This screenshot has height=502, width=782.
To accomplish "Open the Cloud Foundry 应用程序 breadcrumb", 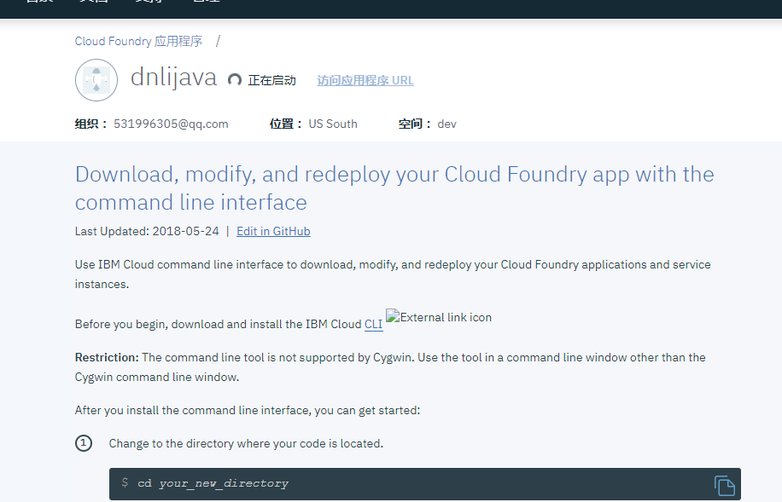I will tap(138, 41).
